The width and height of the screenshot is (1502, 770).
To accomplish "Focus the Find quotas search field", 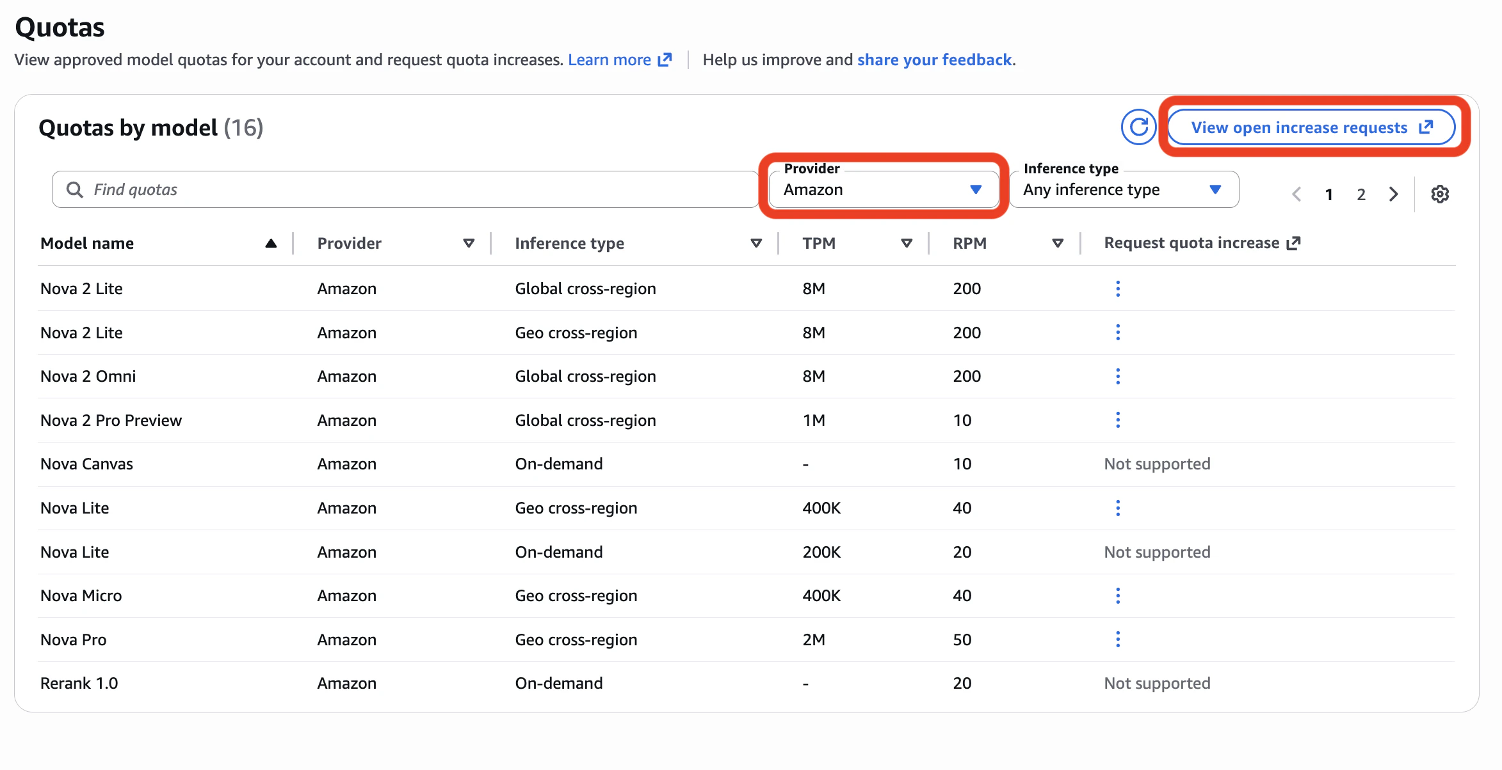I will [405, 189].
